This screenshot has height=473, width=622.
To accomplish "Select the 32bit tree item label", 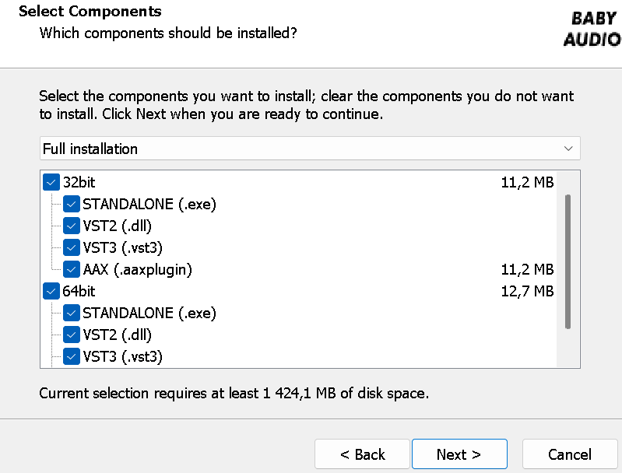I will click(79, 183).
